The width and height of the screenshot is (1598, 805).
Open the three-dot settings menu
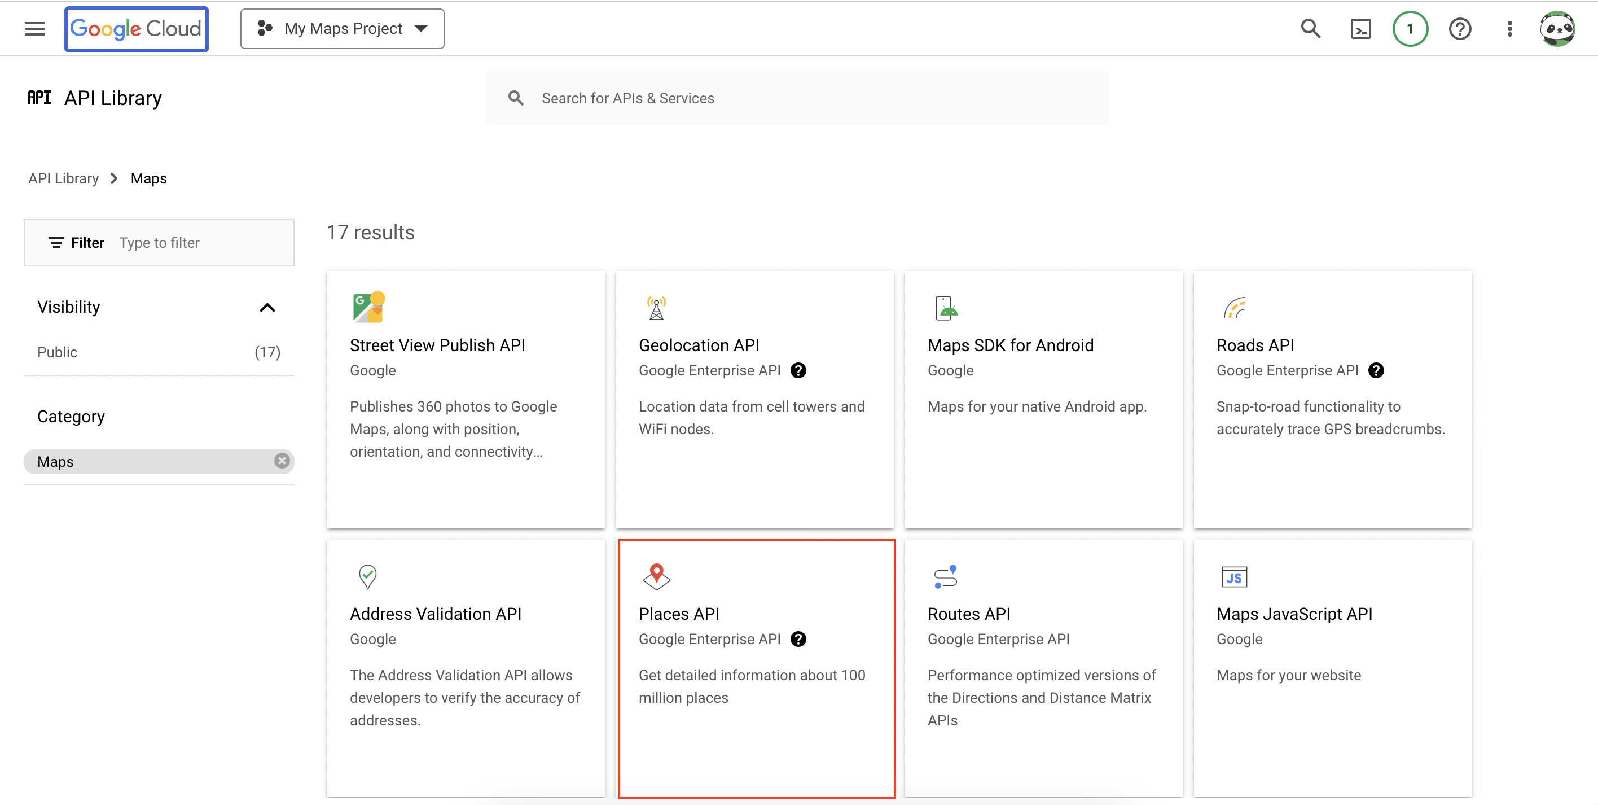pos(1509,29)
